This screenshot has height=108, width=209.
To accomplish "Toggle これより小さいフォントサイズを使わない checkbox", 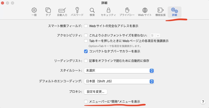I will pos(86,36).
